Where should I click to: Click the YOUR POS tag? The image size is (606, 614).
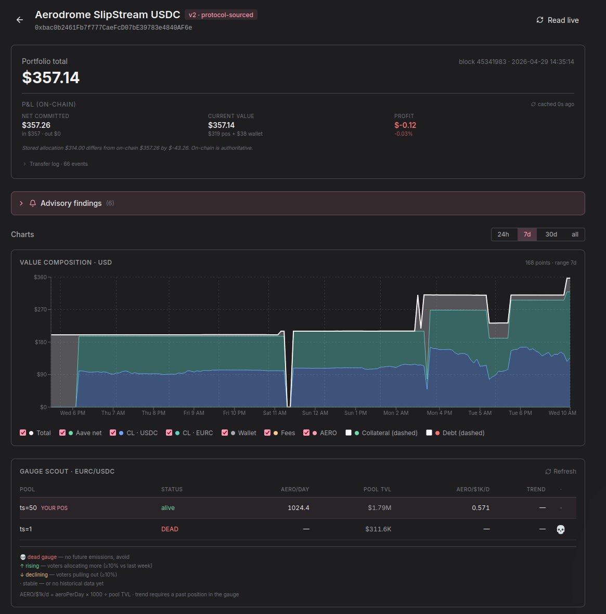pyautogui.click(x=55, y=508)
